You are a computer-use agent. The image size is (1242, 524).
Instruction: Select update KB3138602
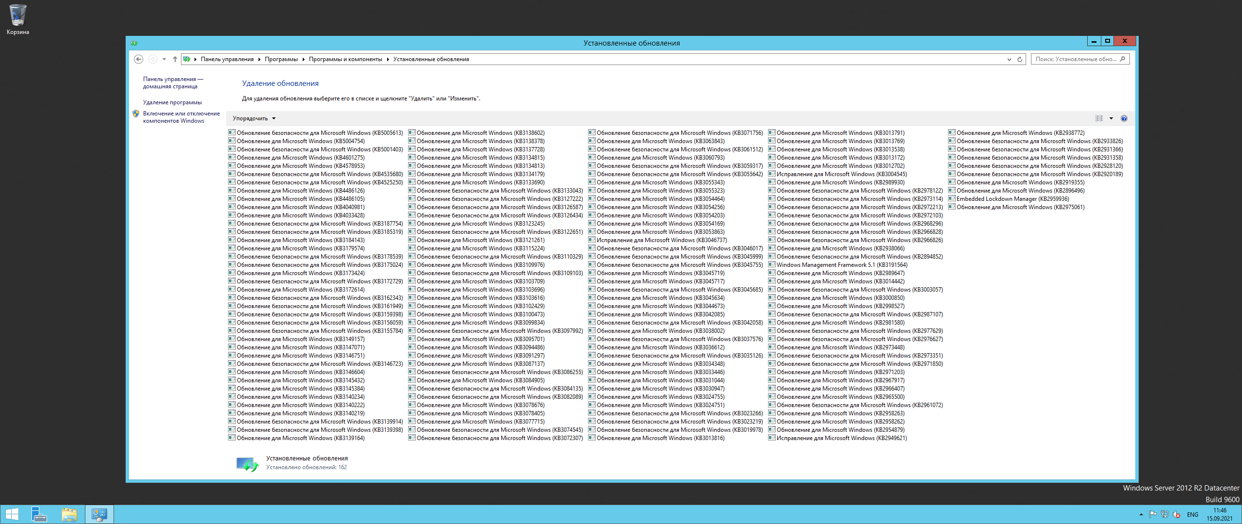(476, 133)
